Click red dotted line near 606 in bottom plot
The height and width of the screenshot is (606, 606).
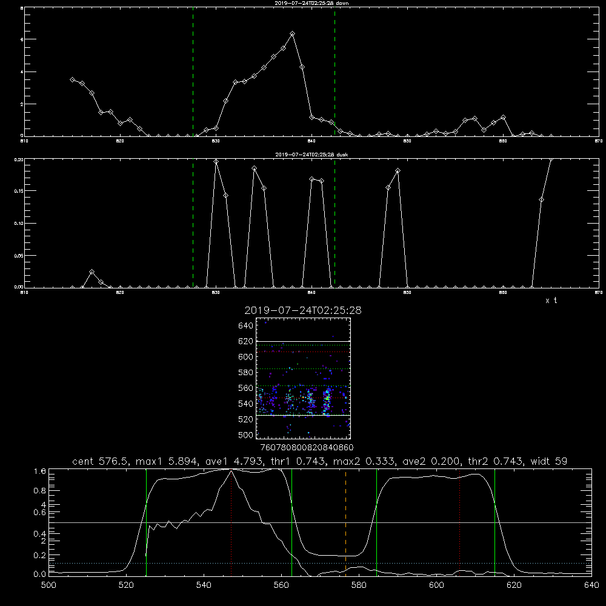(x=459, y=522)
